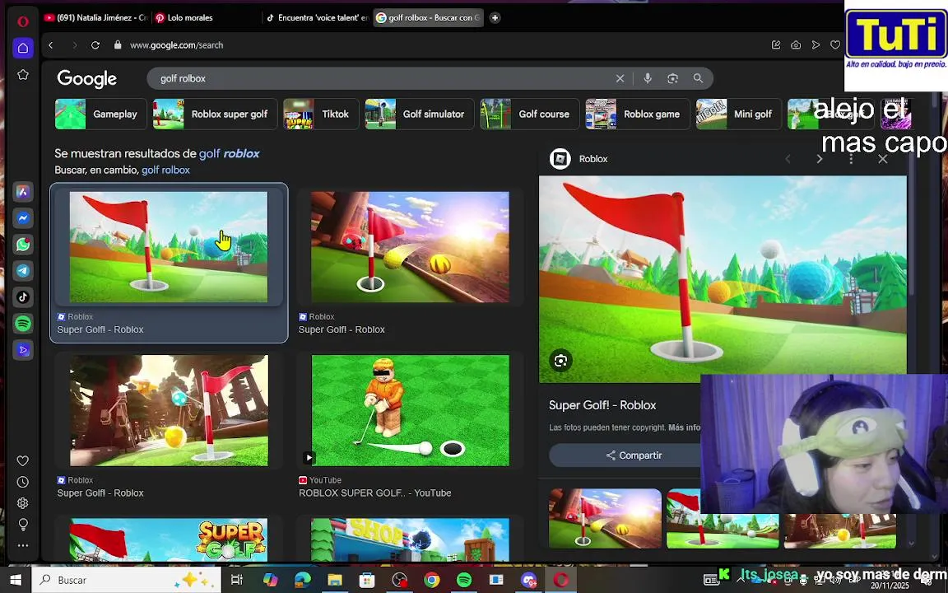Reload the current Google page

[x=95, y=44]
